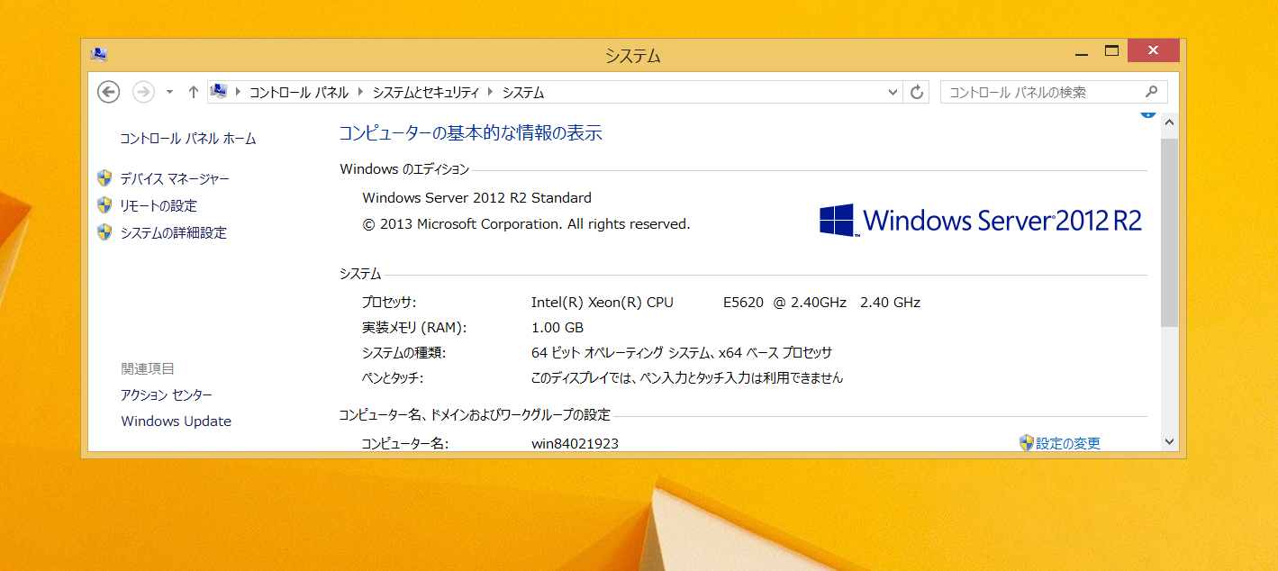This screenshot has height=571, width=1278.
Task: Click the 実装メモリ (RAM): label
Action: click(x=414, y=328)
